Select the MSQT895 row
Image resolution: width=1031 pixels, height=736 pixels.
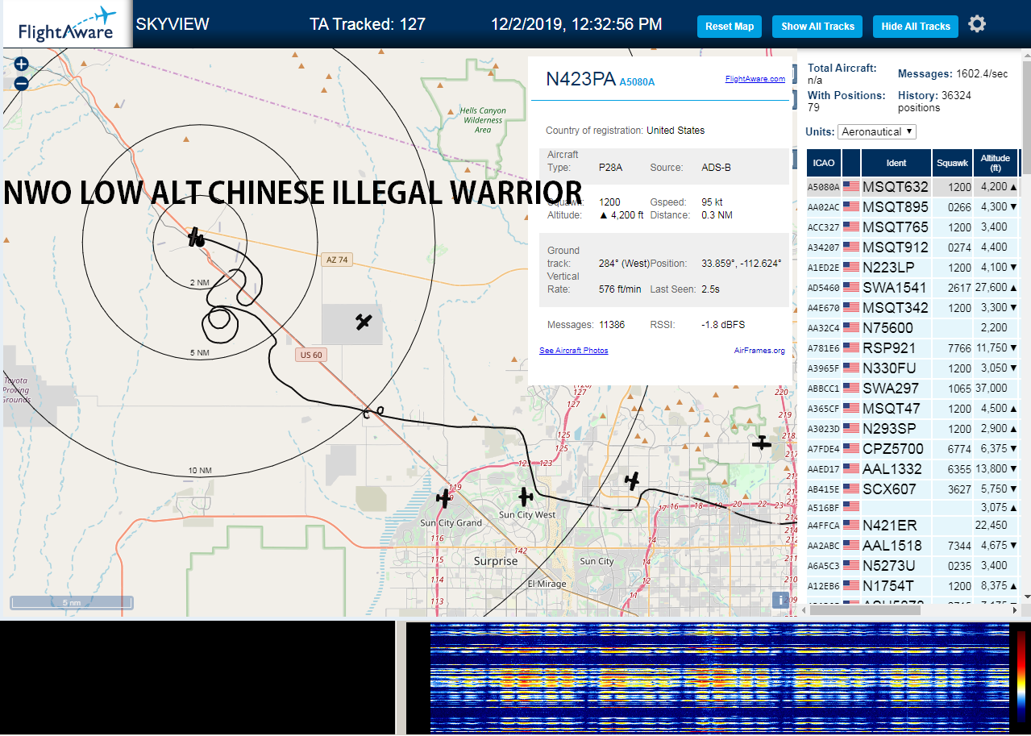913,206
